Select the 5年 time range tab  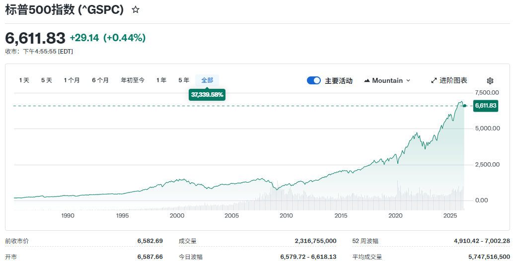[184, 80]
